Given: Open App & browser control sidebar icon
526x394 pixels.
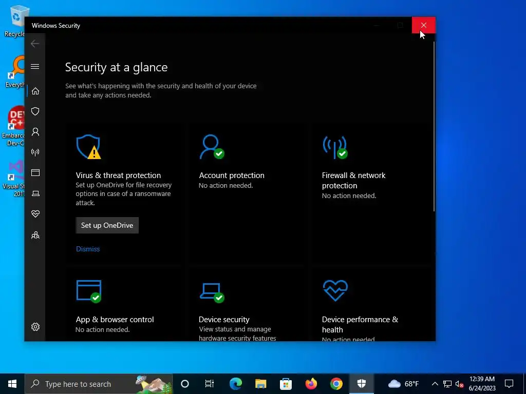Looking at the screenshot, I should point(35,172).
